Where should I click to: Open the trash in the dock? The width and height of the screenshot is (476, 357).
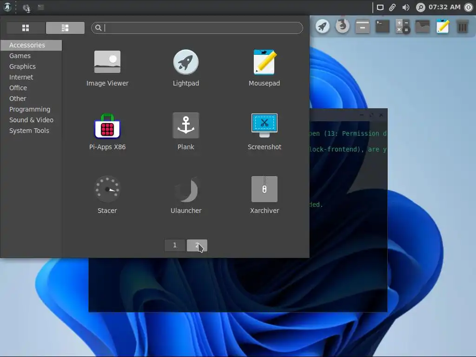click(x=463, y=26)
